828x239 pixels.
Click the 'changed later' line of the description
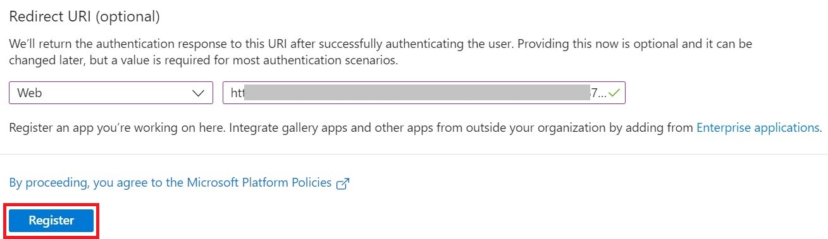click(203, 61)
